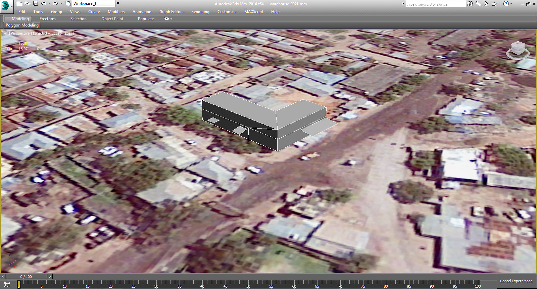Open the Rendering menu
The width and height of the screenshot is (537, 289).
(x=200, y=12)
